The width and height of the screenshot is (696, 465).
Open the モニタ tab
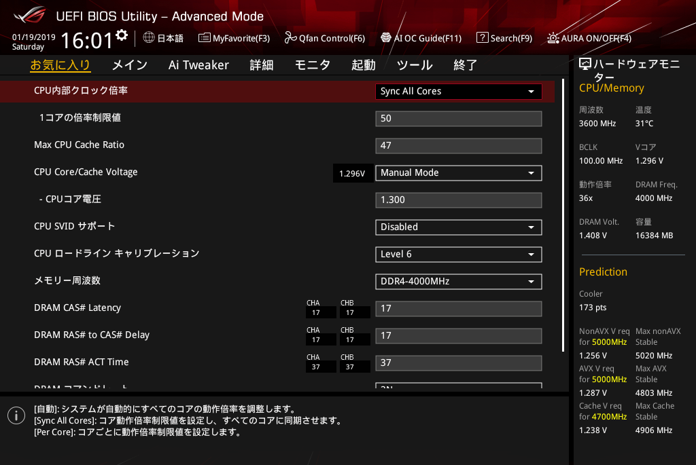(x=313, y=65)
